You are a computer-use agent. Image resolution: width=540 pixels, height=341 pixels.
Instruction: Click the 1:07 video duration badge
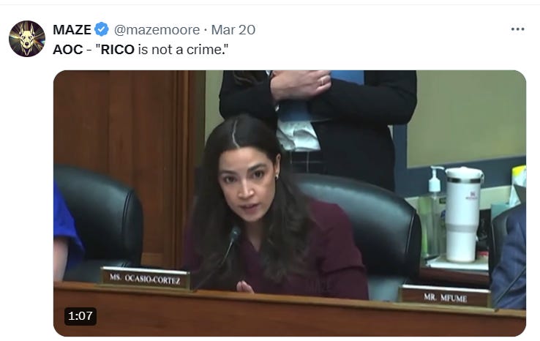pos(80,316)
